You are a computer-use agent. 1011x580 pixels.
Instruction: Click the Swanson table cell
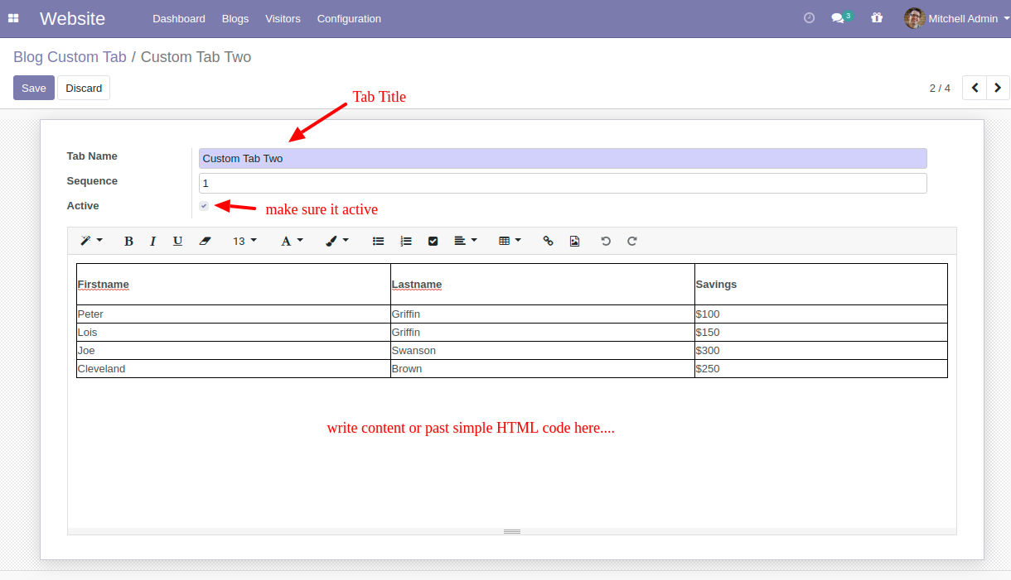tap(543, 351)
